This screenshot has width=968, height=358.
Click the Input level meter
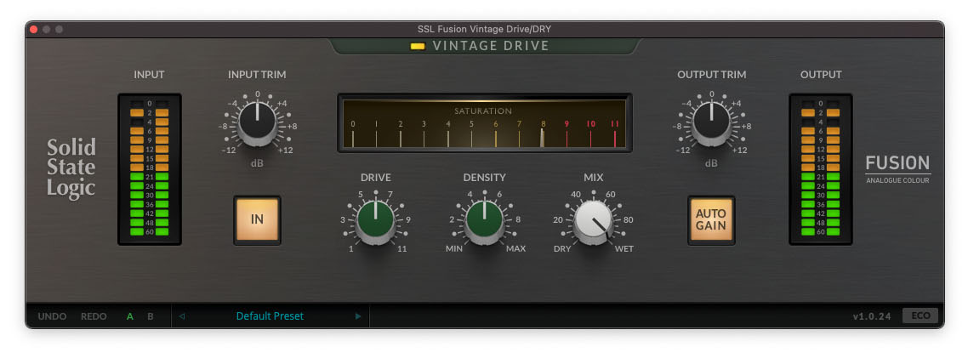[x=150, y=169]
